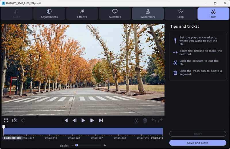Click the Scale slider handle
230x149 pixels.
[x=76, y=145]
